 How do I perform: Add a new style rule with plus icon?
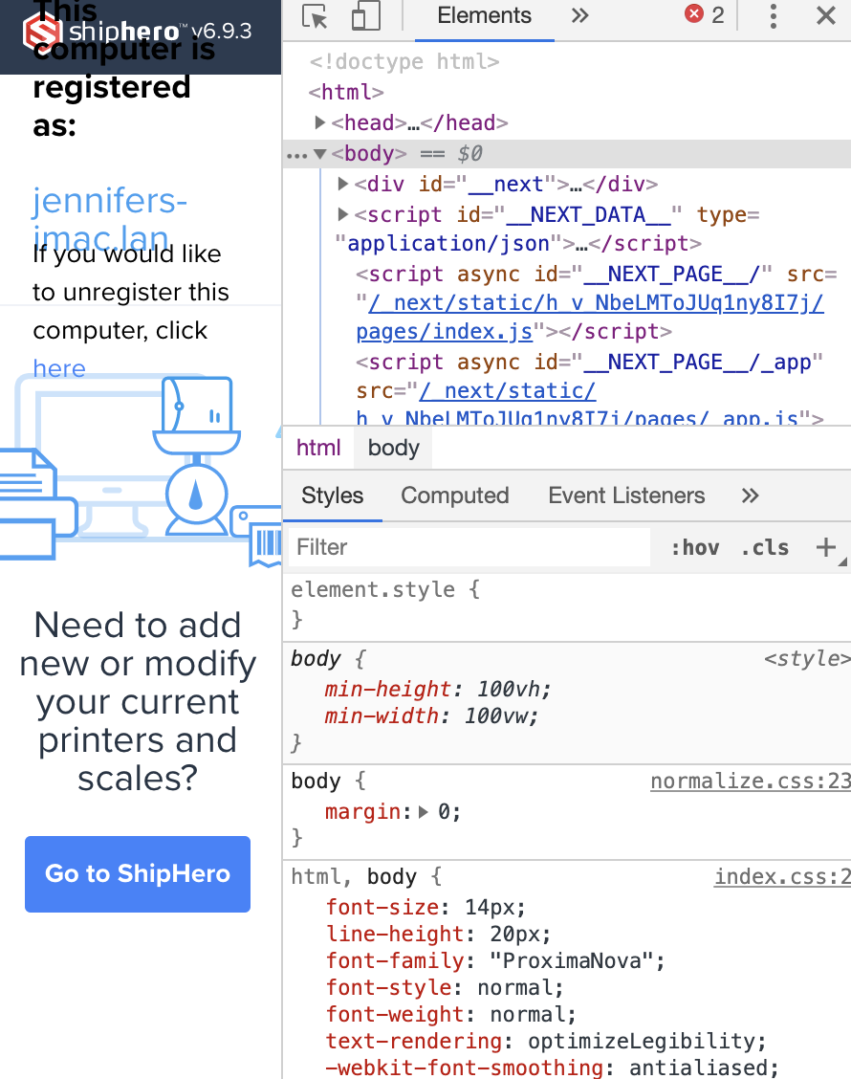pos(825,547)
